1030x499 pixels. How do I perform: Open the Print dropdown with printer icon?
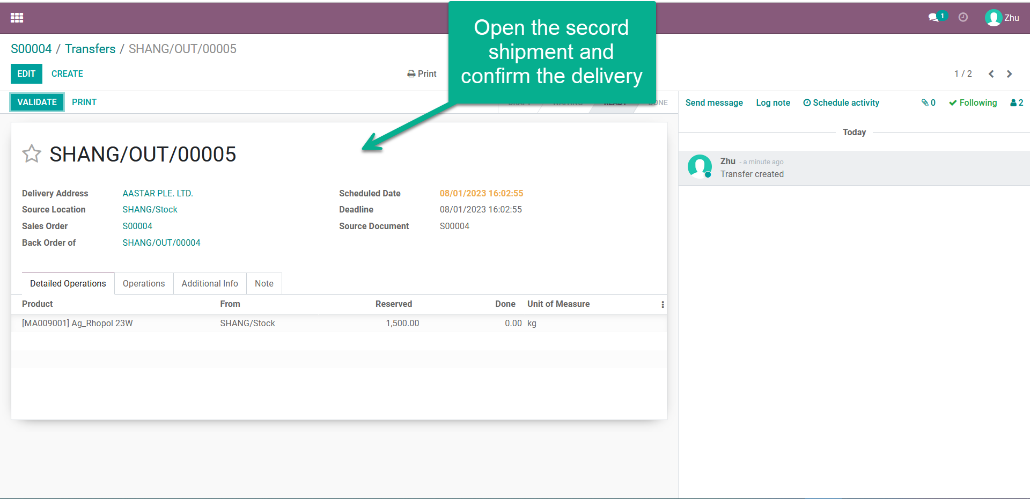click(422, 74)
